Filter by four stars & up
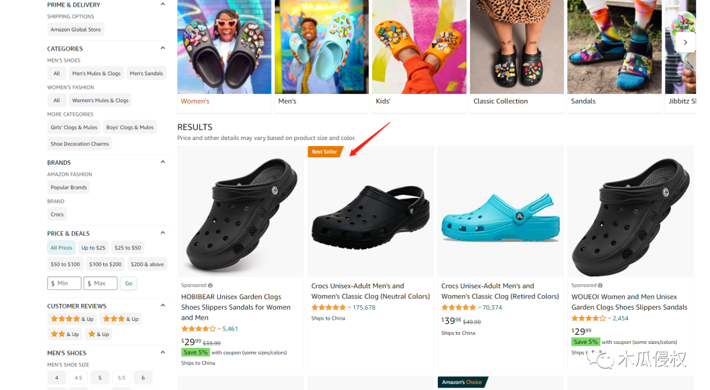 pyautogui.click(x=72, y=319)
